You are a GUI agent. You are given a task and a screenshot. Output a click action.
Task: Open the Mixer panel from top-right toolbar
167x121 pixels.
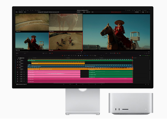point(134,10)
